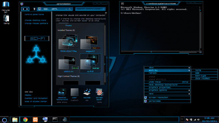Click Change desktop icons link
The width and height of the screenshot is (219, 123).
coord(35,20)
